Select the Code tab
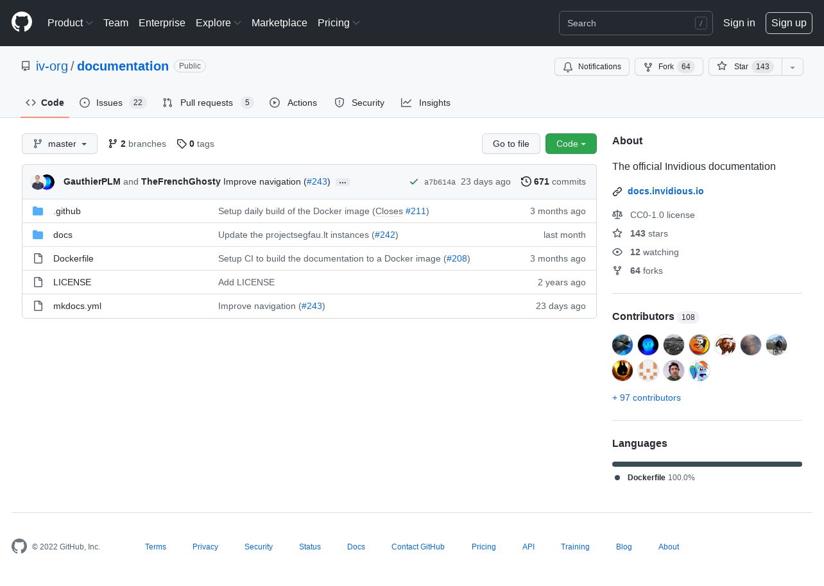The image size is (824, 586). click(45, 103)
